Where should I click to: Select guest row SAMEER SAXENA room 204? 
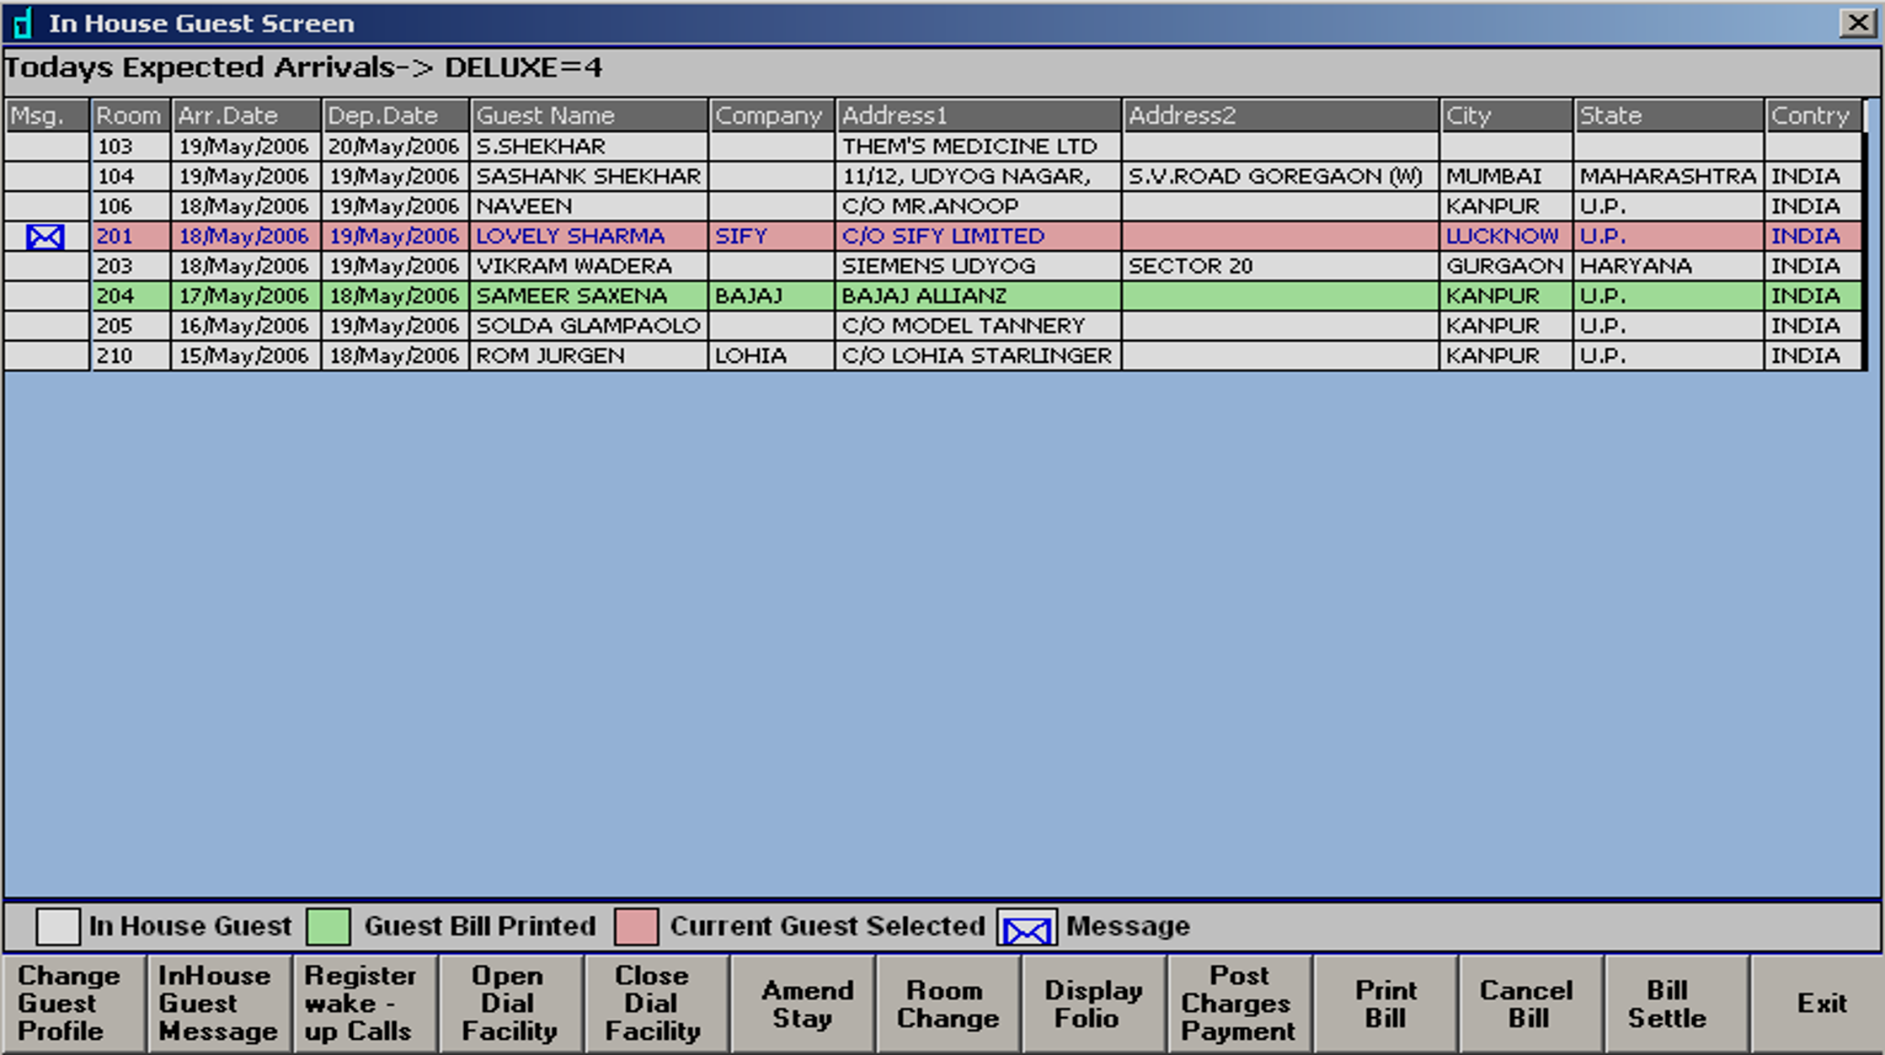pyautogui.click(x=572, y=296)
